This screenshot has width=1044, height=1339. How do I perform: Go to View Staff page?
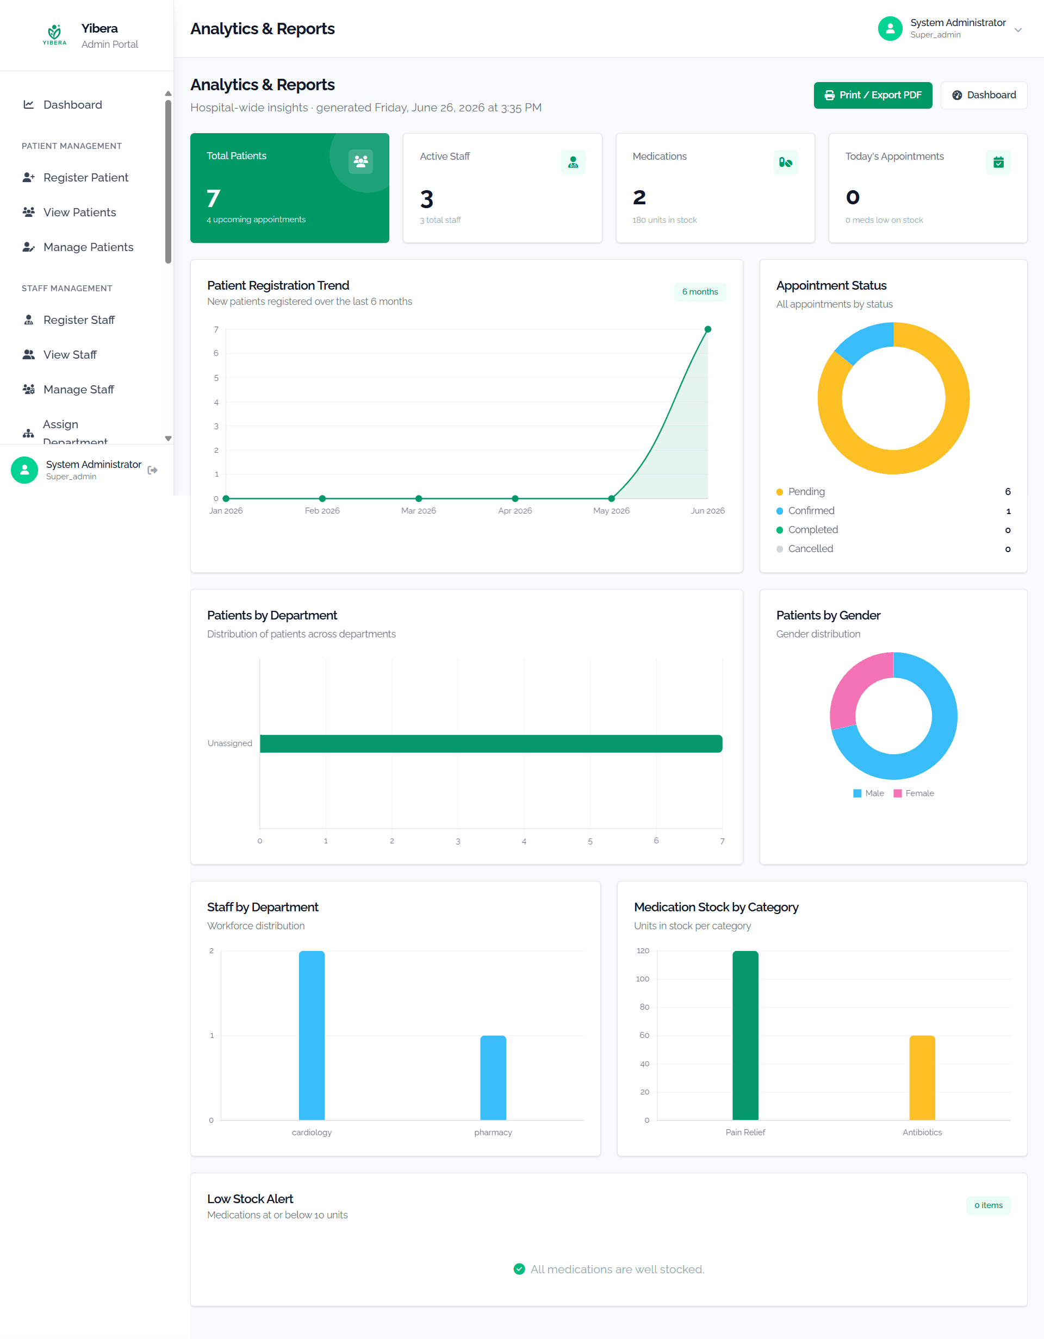tap(82, 355)
